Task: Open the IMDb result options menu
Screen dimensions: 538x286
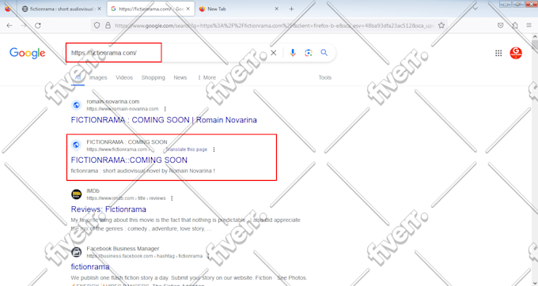Action: tap(172, 198)
